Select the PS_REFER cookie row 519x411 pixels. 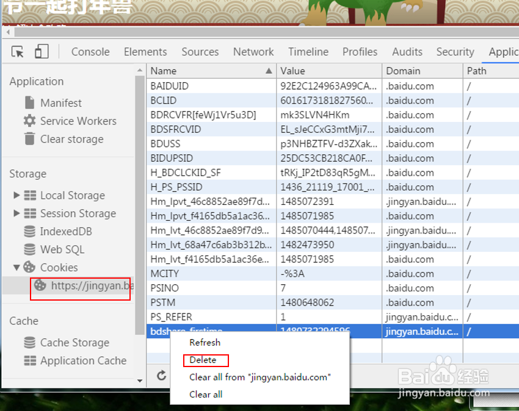pyautogui.click(x=333, y=316)
